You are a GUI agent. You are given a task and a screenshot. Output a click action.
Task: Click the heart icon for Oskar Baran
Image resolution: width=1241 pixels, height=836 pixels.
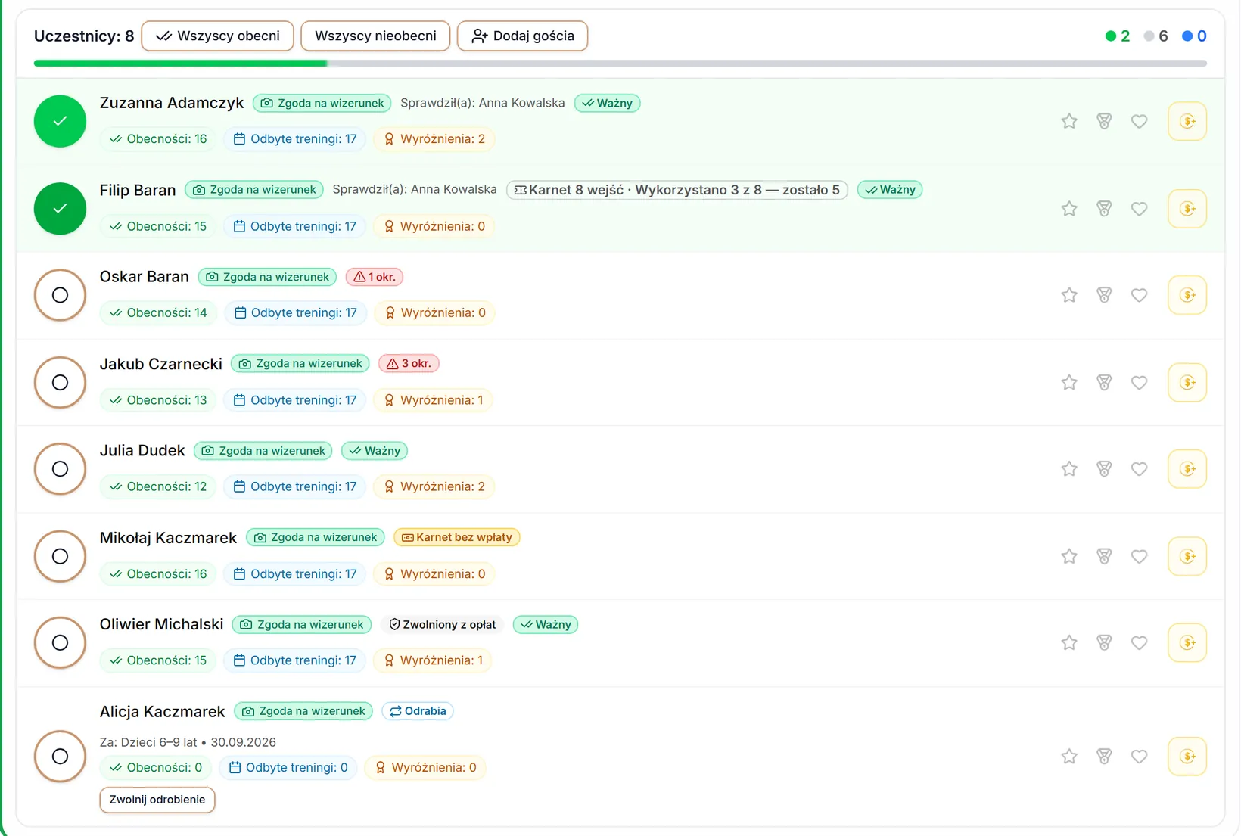[x=1139, y=295]
